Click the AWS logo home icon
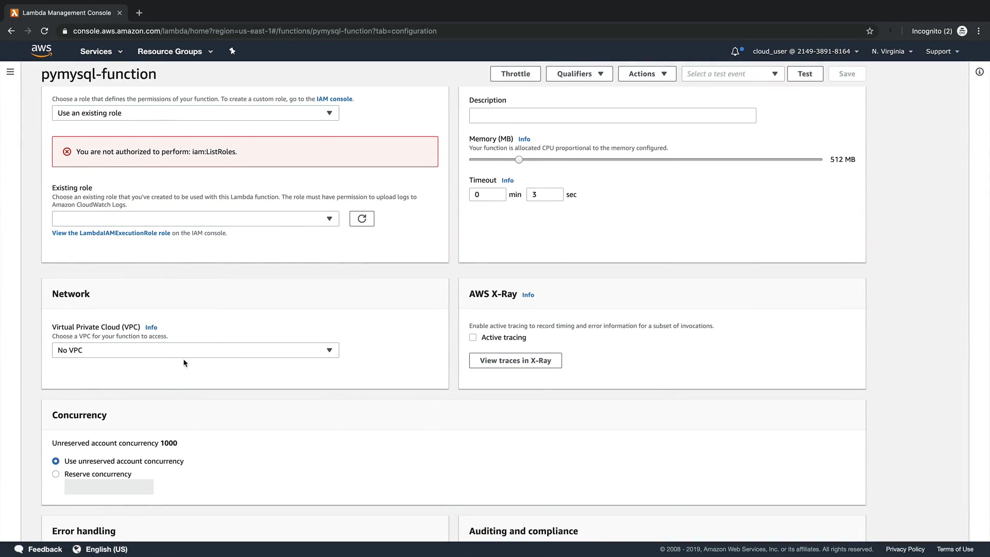 [41, 51]
